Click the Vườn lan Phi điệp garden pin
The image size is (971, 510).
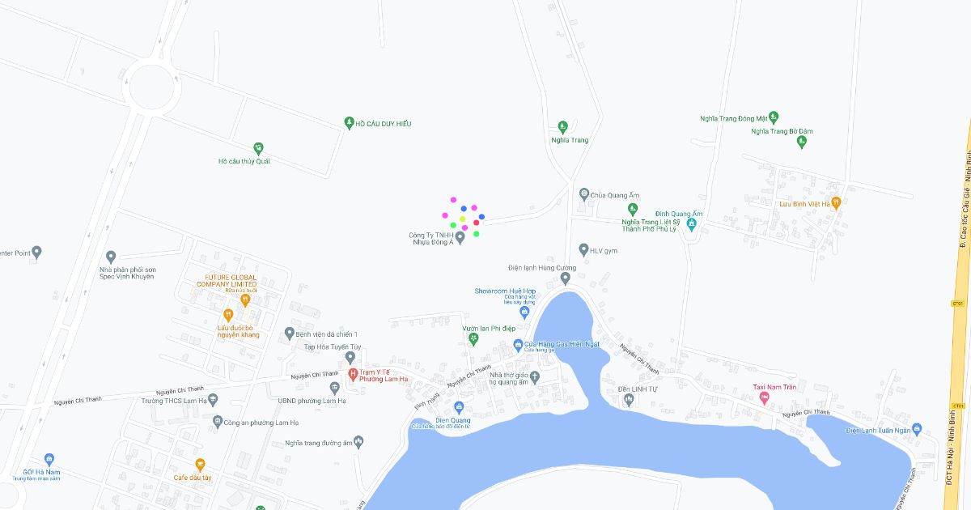473,338
